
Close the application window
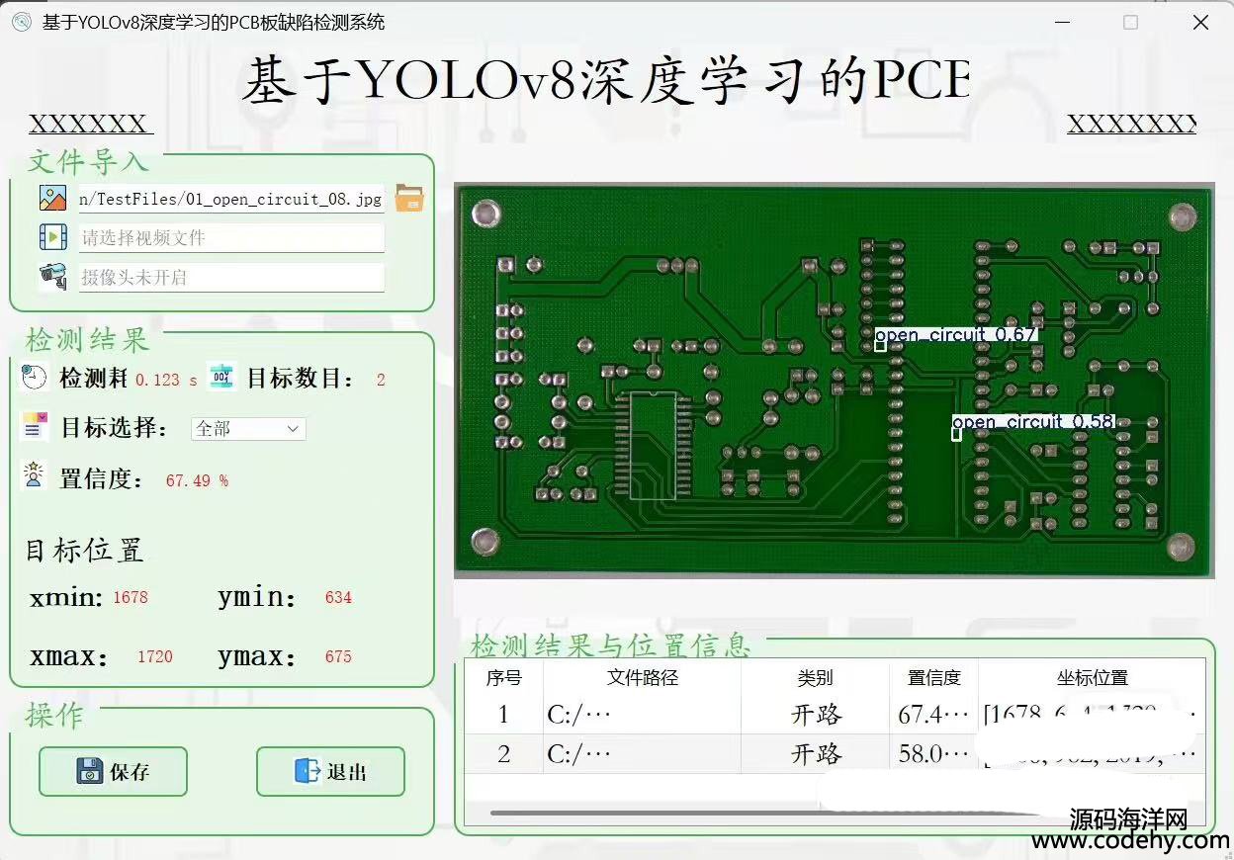point(1200,22)
